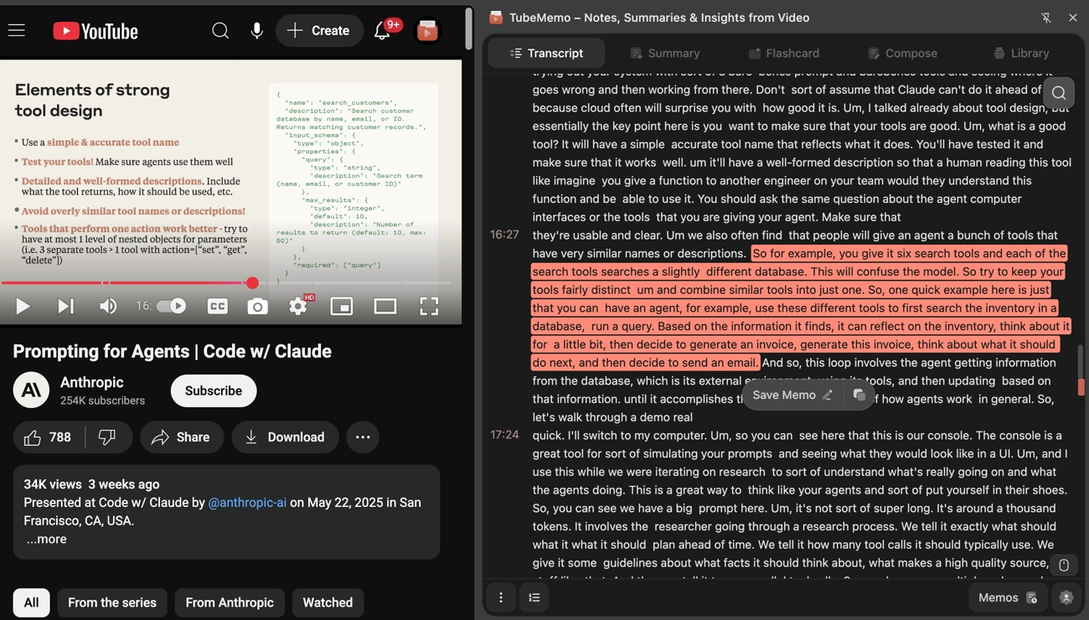Open the player settings gear
This screenshot has height=620, width=1089.
tap(298, 307)
